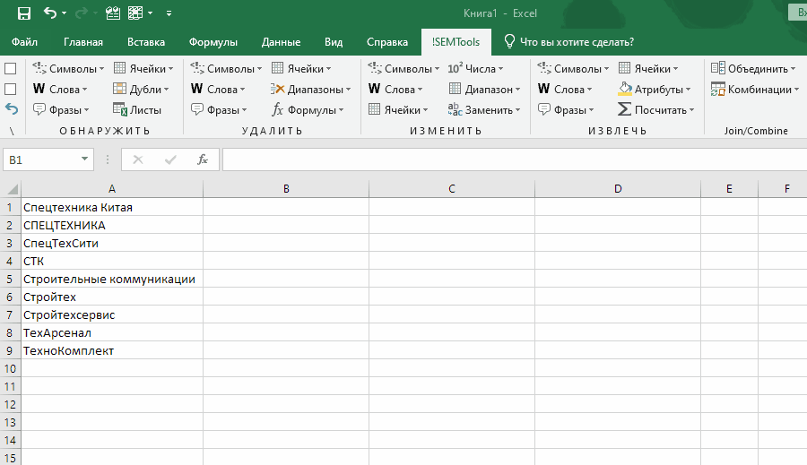Open Ячейки in the ИЗВЛЕЧЬ group
The image size is (807, 465).
[648, 68]
